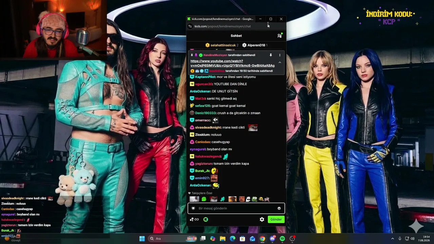Click username yagiztorun in Kick chat window
Viewport: 434px width, 244px height.
click(203, 164)
